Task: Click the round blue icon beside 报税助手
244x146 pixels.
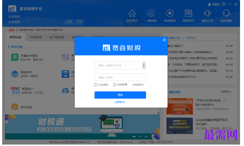Action: [65, 74]
